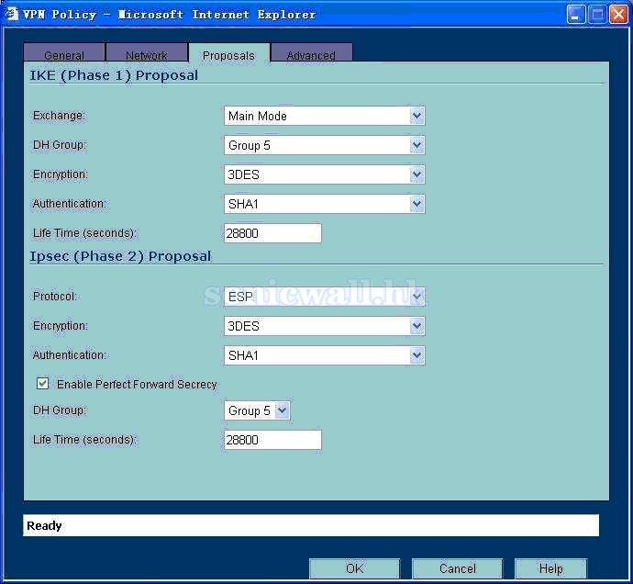633x584 pixels.
Task: Maximize the VPN Policy window
Action: (597, 14)
